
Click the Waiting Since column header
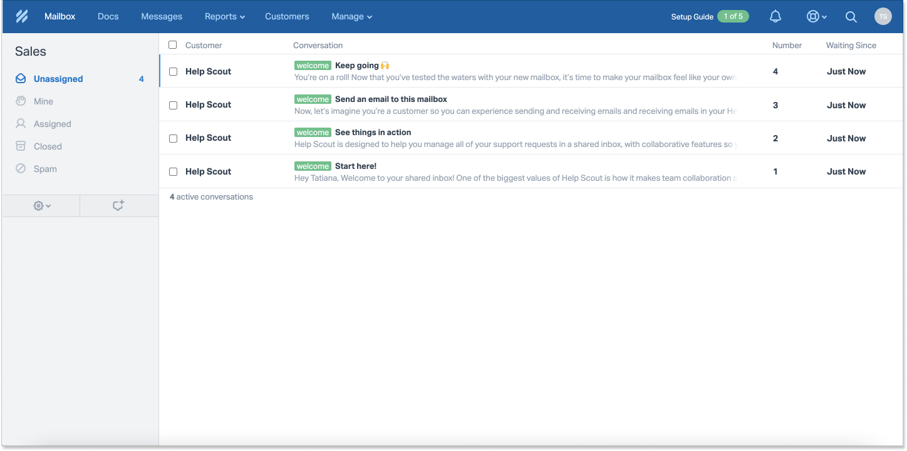click(x=851, y=45)
